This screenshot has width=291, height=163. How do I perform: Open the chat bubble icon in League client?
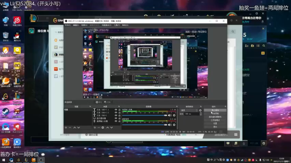(x=228, y=143)
